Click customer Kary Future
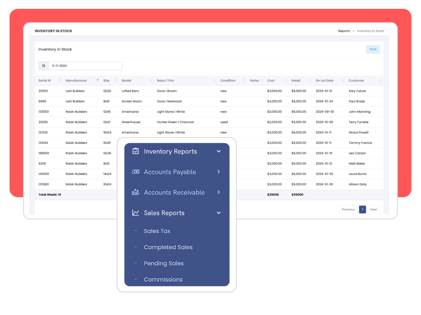The width and height of the screenshot is (421, 315). pyautogui.click(x=357, y=91)
